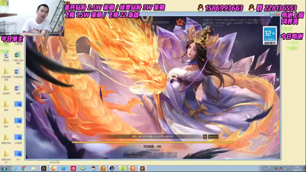This screenshot has width=306, height=172.
Task: Open the QQ penguin taskbar icon
Action: pyautogui.click(x=93, y=169)
